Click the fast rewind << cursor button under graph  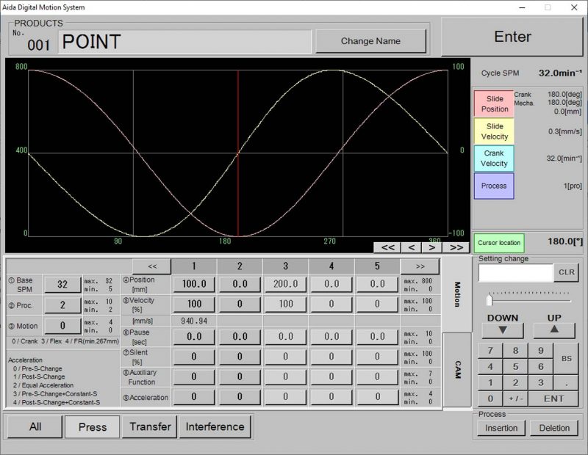coord(387,247)
